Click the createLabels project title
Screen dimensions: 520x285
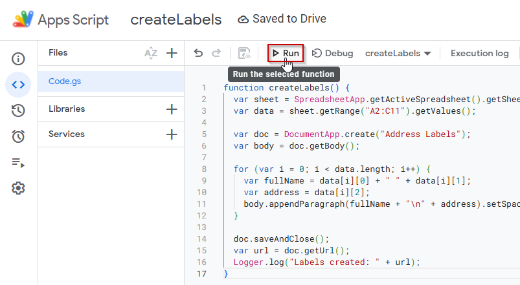pos(175,19)
